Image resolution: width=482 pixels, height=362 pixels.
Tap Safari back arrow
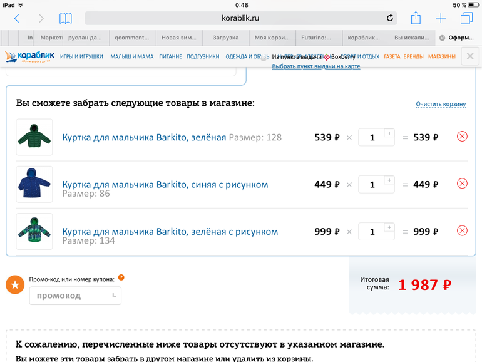17,18
